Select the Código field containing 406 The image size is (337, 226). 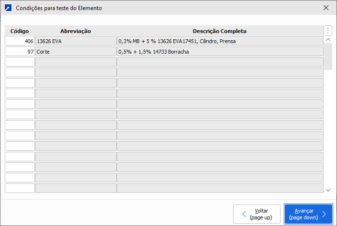(x=20, y=41)
